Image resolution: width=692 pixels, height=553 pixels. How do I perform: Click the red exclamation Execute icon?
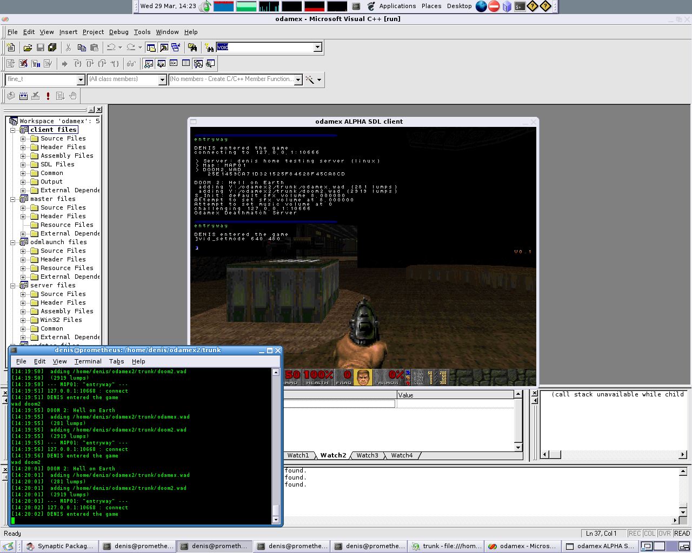pyautogui.click(x=48, y=96)
